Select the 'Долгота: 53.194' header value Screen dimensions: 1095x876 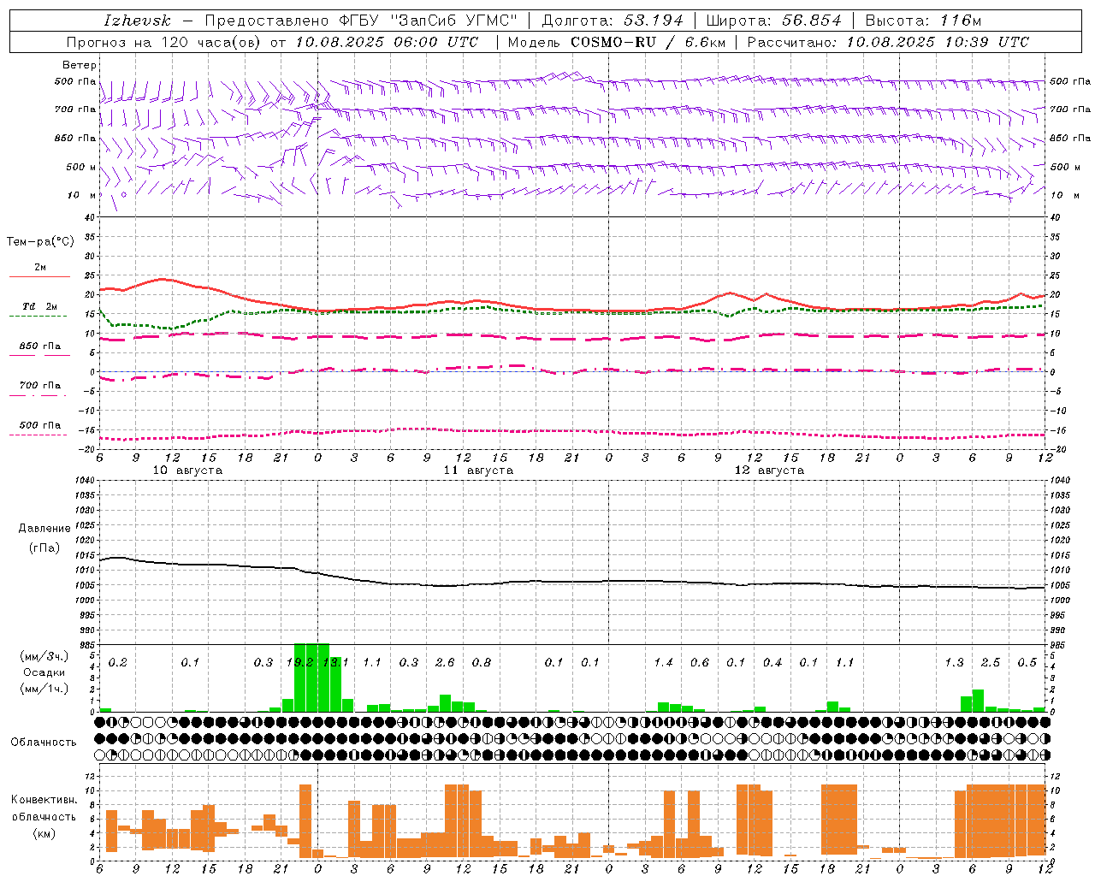coord(613,21)
